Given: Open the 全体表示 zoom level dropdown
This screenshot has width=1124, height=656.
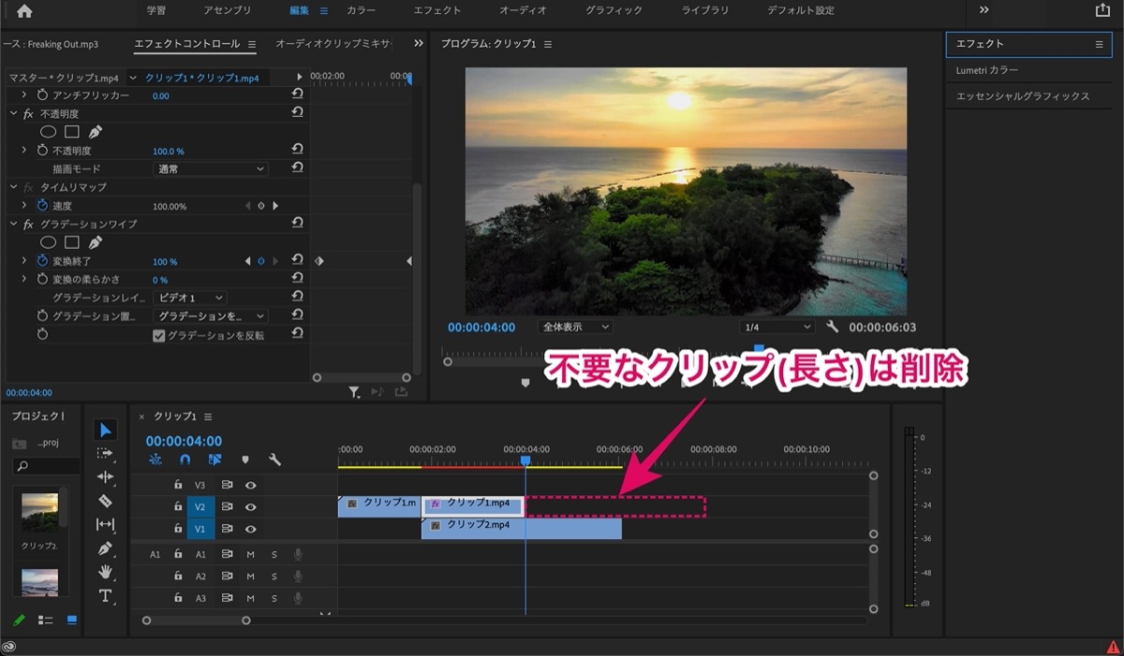Looking at the screenshot, I should point(575,327).
